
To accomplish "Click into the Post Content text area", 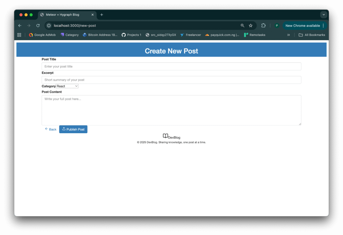I will (171, 110).
